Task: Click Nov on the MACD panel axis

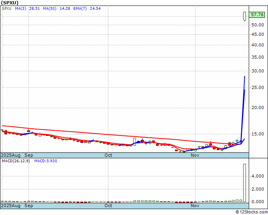Action: coord(195,206)
